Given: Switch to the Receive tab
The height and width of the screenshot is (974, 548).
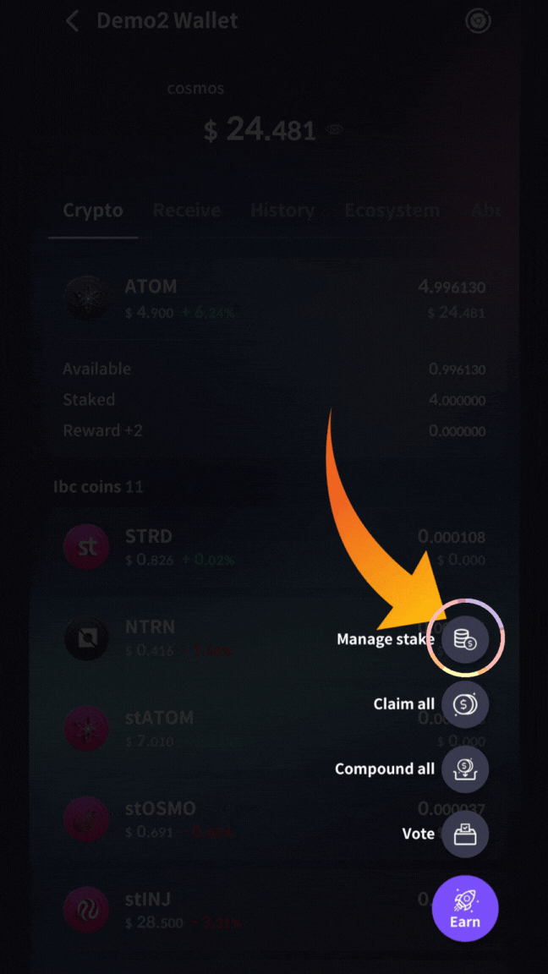Looking at the screenshot, I should coord(187,210).
